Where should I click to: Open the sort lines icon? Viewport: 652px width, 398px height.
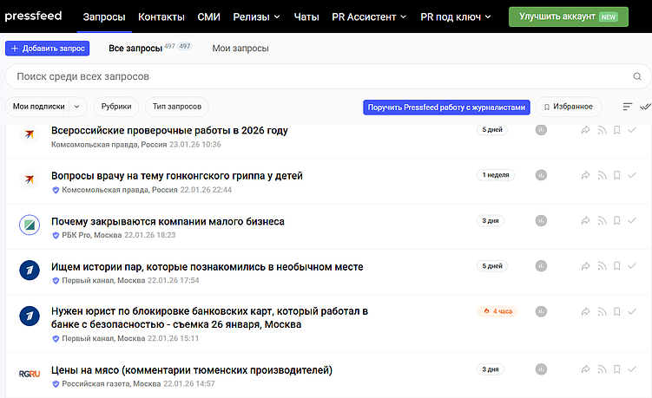[x=628, y=107]
